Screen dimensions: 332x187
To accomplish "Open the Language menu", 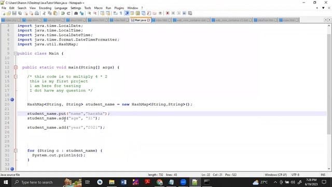I will (x=61, y=8).
